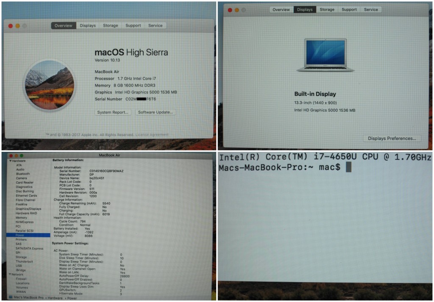The height and width of the screenshot is (302, 434).
Task: Open the Displays tab in the High Sierra window
Action: tap(88, 25)
